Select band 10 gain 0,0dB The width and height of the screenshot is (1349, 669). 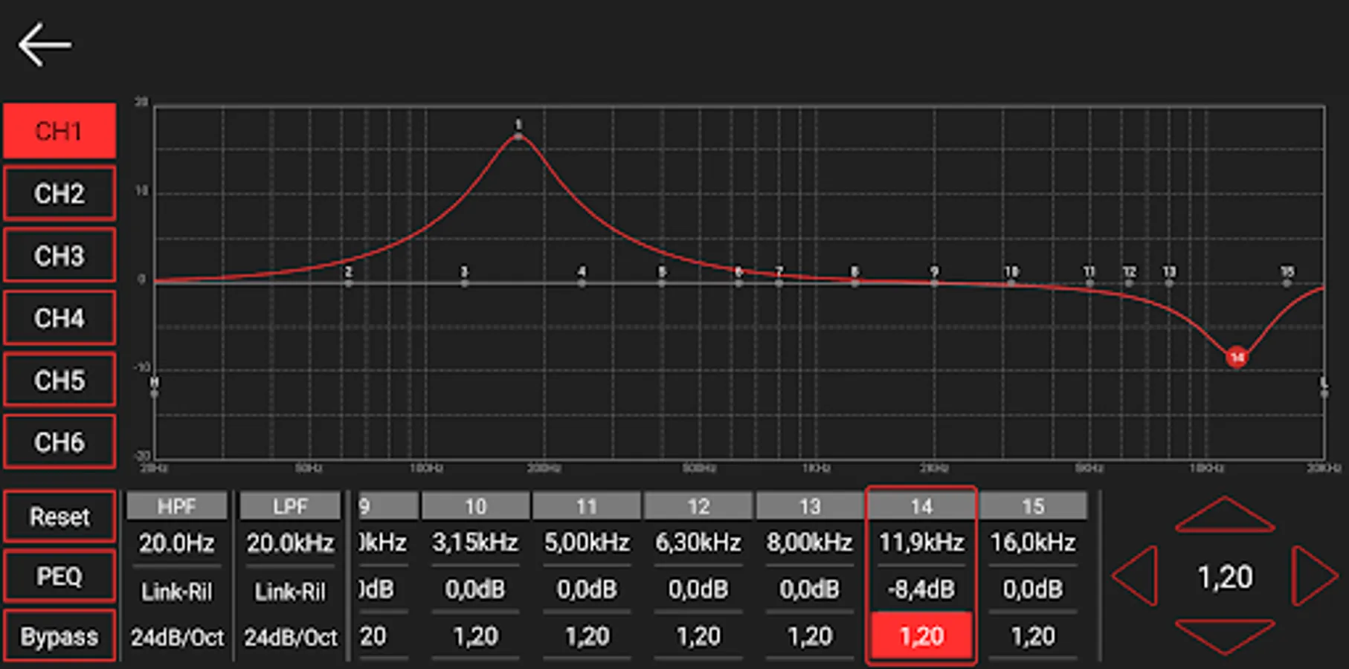475,589
